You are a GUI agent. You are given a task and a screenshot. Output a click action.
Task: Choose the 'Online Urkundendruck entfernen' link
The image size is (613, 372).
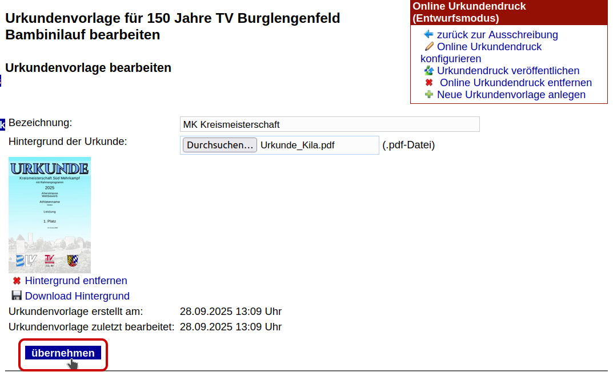515,83
